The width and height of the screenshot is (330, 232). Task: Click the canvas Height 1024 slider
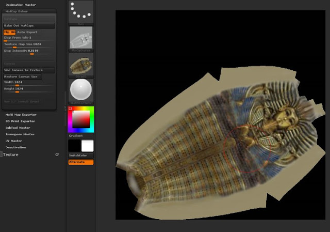click(x=28, y=89)
